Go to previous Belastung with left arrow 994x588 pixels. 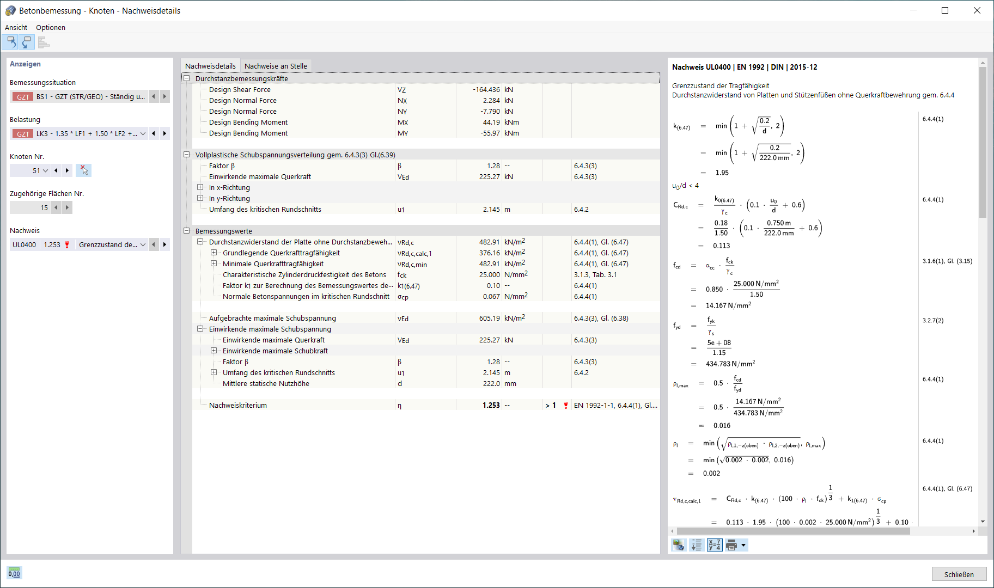pos(154,133)
